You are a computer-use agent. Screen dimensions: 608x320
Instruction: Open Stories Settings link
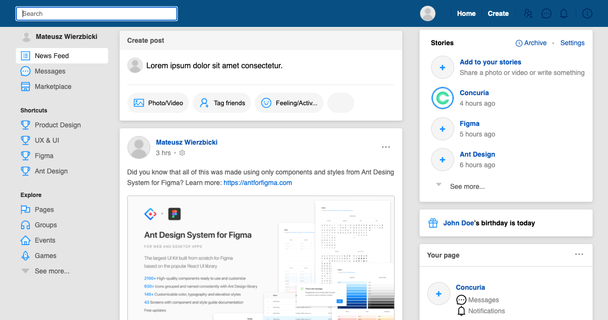[572, 43]
